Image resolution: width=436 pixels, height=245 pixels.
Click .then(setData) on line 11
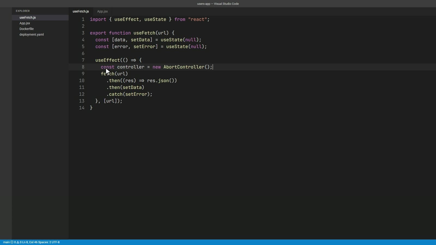tap(125, 87)
